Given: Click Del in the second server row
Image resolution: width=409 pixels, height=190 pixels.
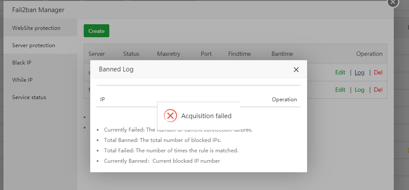Looking at the screenshot, I should coord(378,90).
